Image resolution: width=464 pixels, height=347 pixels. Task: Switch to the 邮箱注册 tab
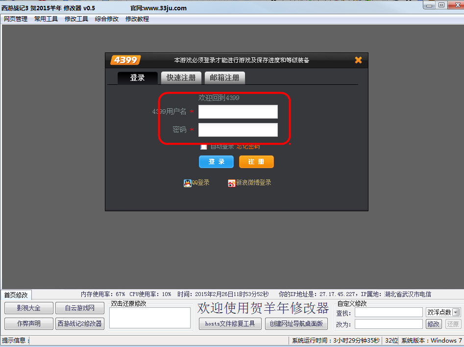tap(224, 78)
